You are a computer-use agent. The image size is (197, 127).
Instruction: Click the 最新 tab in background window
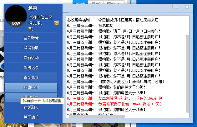coord(96,3)
